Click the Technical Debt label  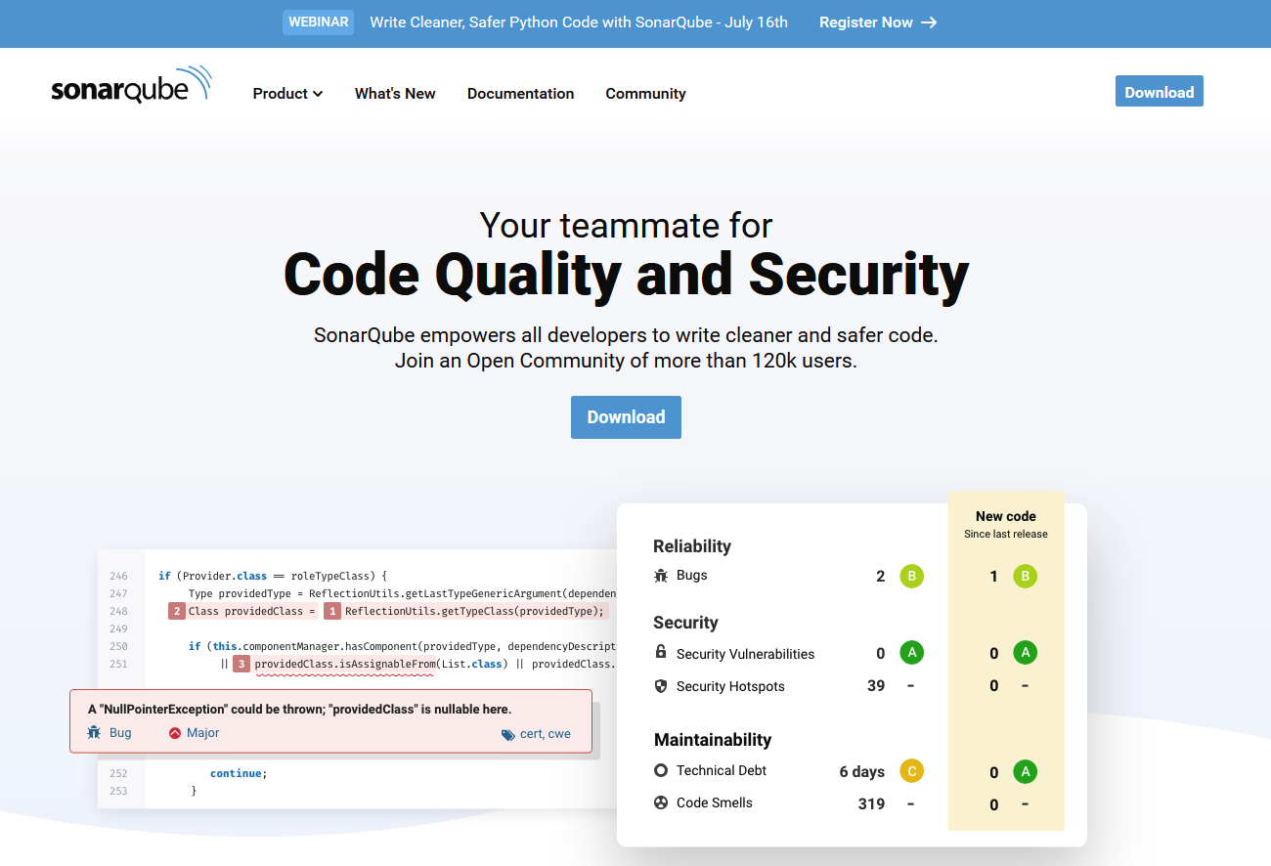point(722,770)
